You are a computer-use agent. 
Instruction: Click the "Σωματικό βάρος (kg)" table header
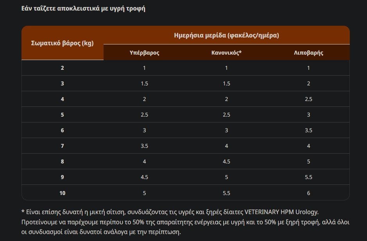coord(63,43)
